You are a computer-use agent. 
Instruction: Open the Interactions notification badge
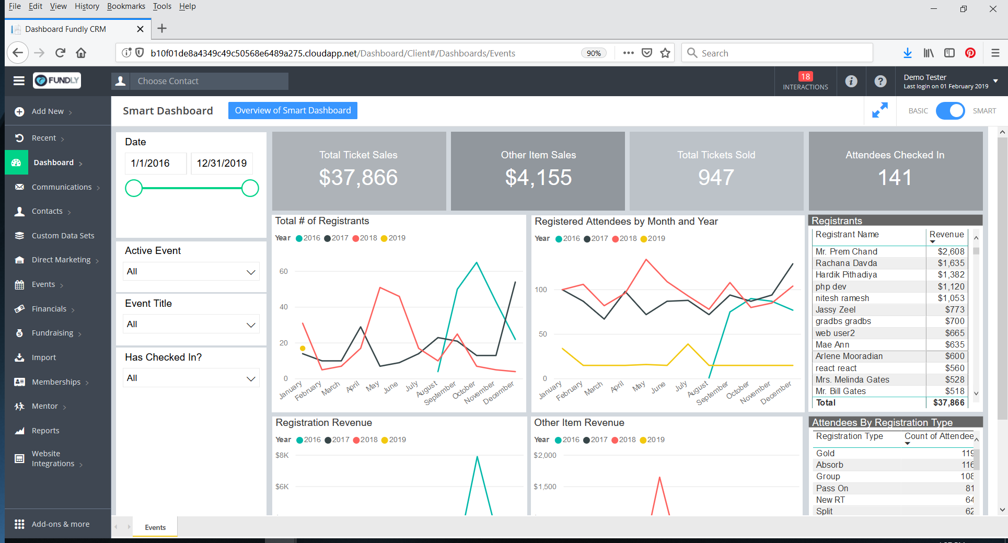pos(805,81)
